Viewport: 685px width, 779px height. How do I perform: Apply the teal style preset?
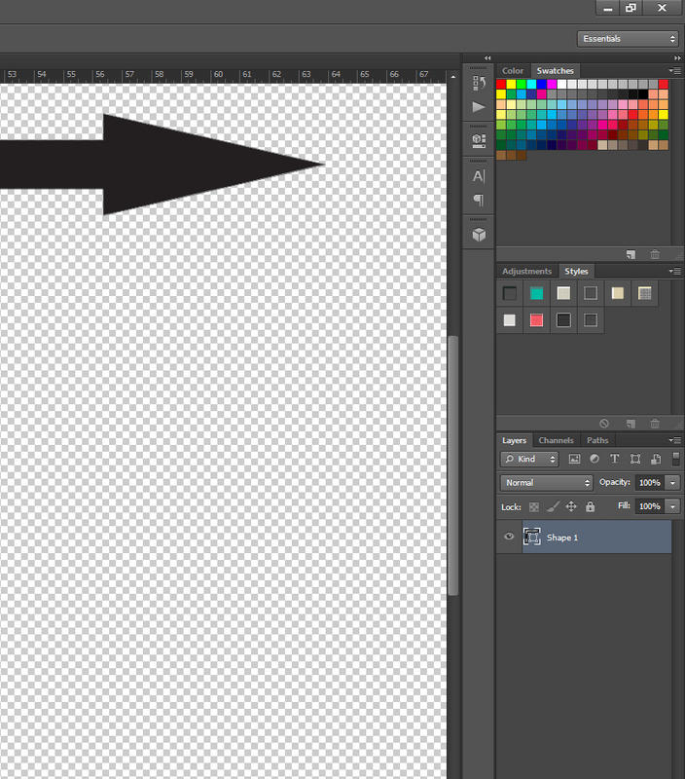(x=536, y=293)
